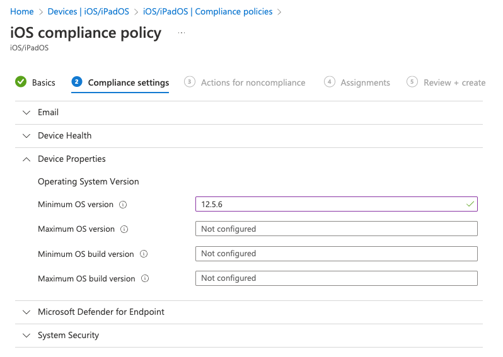Screen dimensions: 503x357
Task: Click the Operating System Version heading
Action: 88,182
